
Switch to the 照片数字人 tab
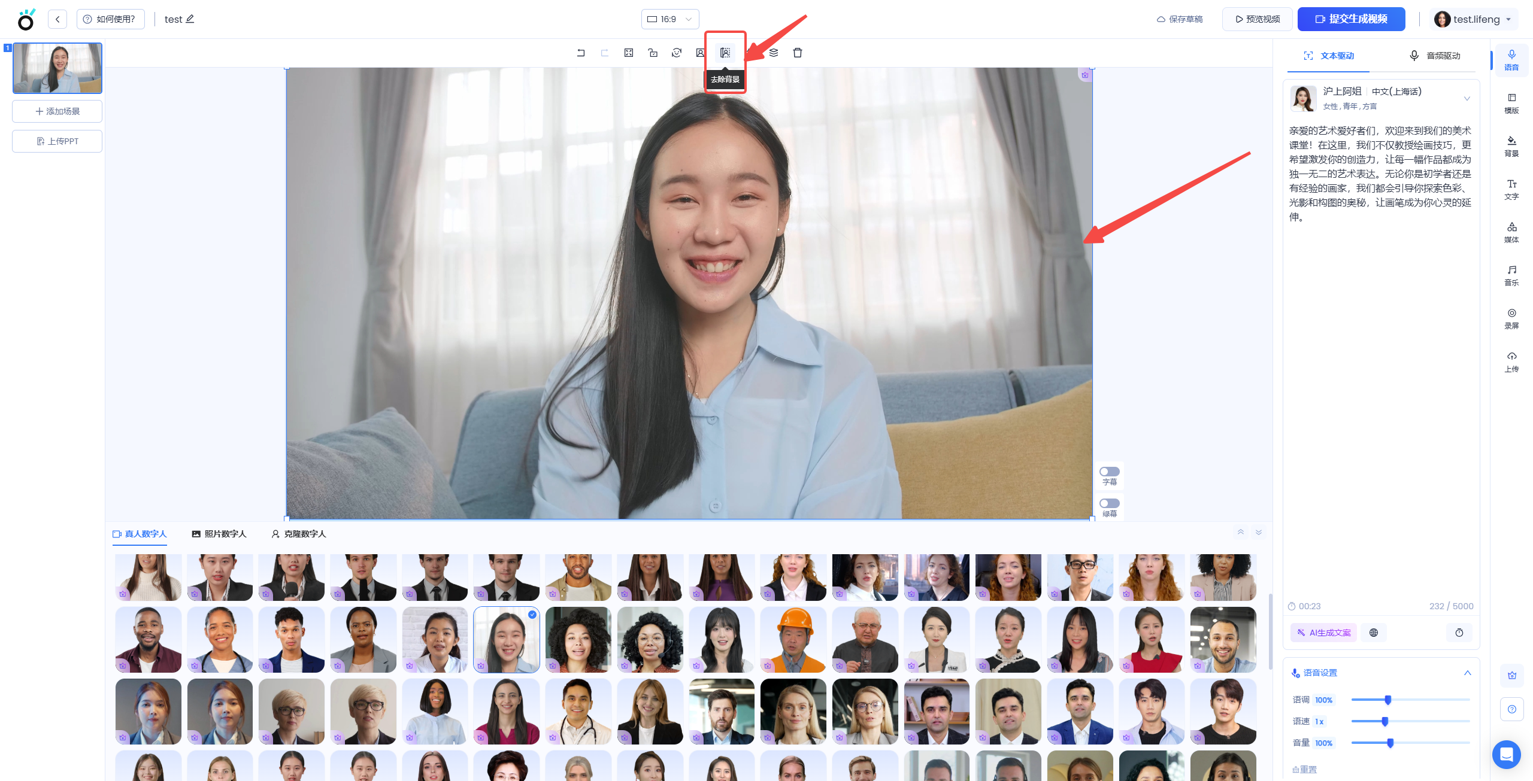pos(219,534)
